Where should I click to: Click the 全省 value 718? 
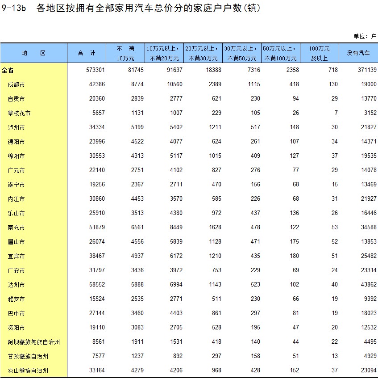[x=333, y=70]
